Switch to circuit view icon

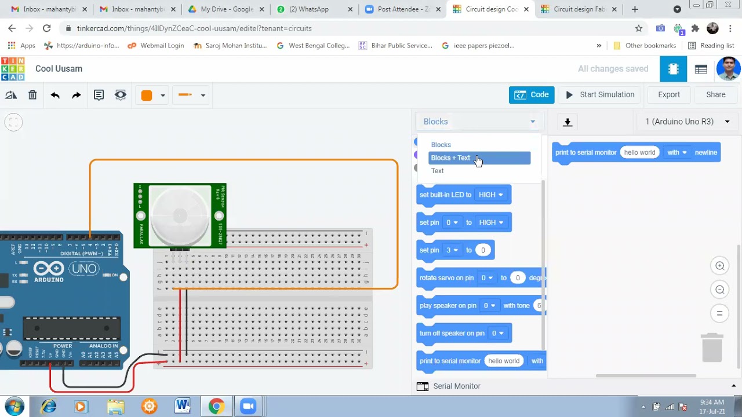(x=674, y=69)
